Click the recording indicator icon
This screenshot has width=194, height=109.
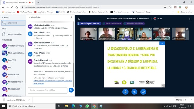tap(155, 18)
